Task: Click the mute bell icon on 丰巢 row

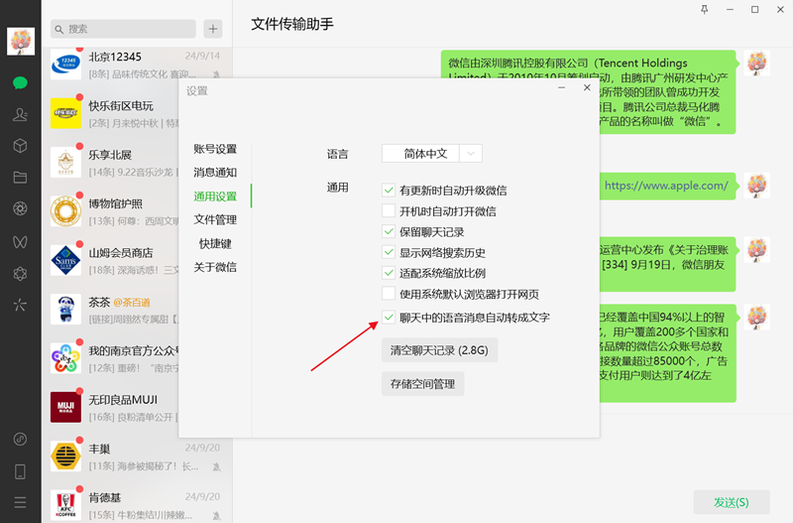Action: tap(216, 466)
